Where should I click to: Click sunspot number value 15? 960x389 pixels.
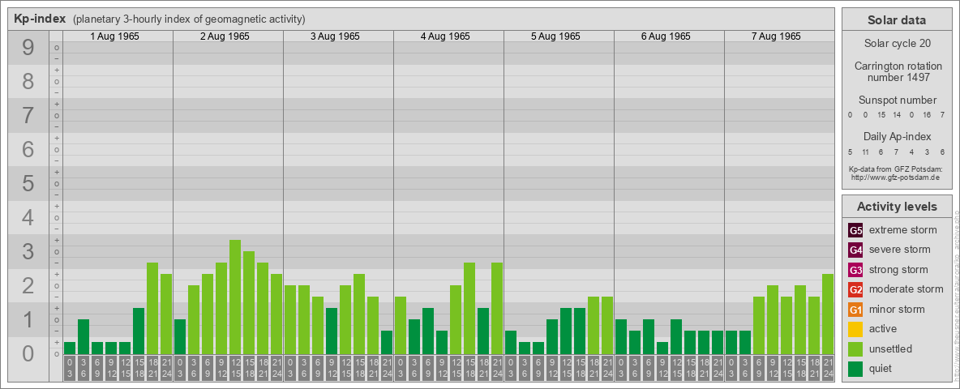tap(881, 115)
